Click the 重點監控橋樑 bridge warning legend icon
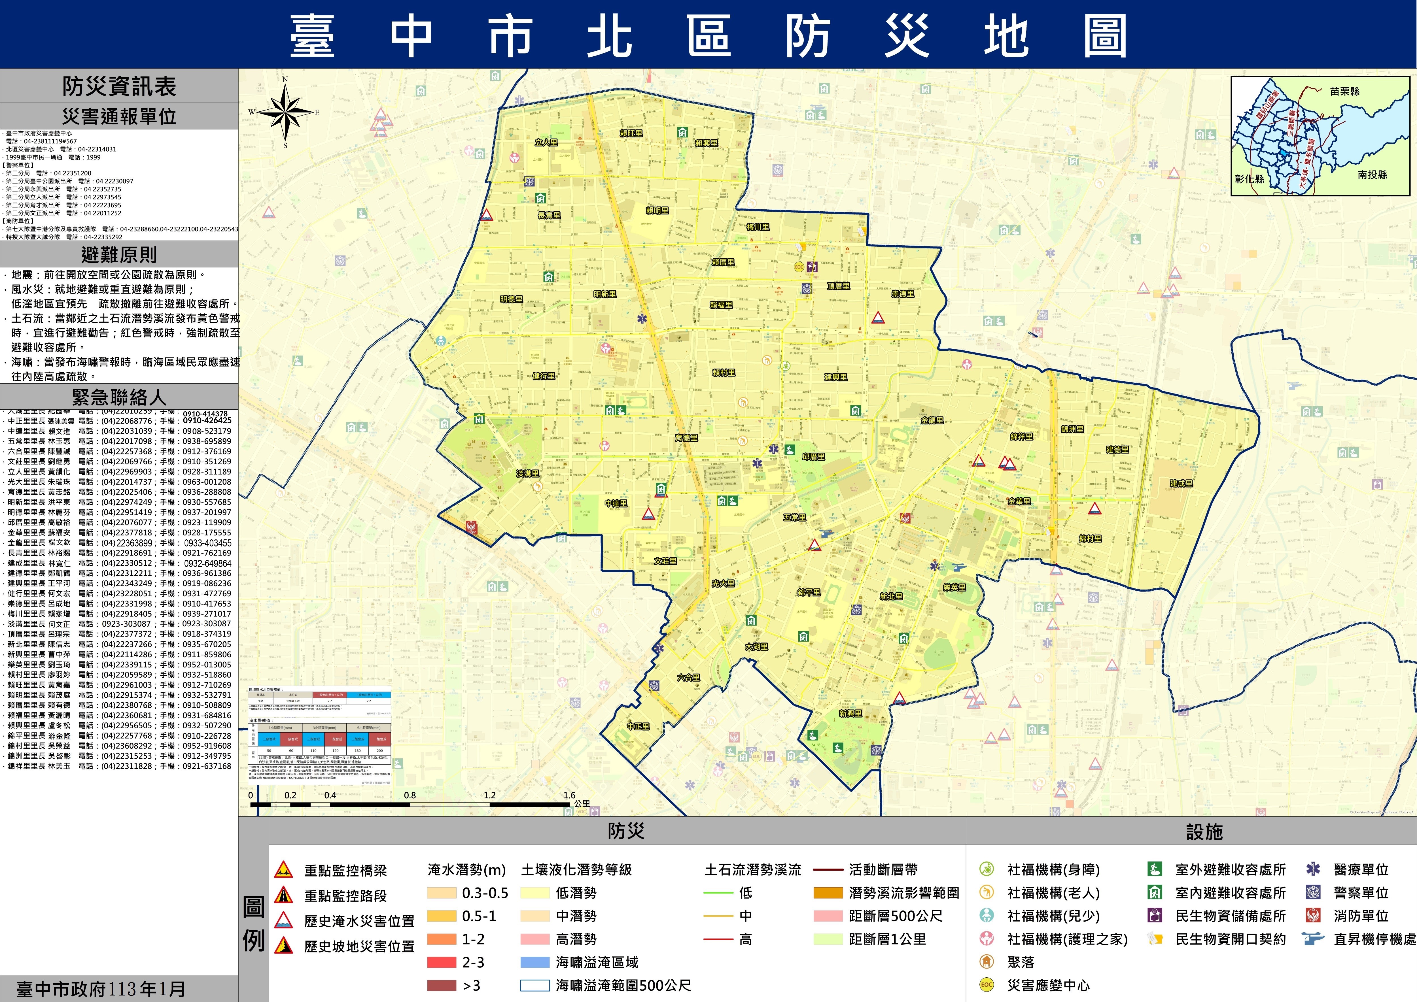 283,870
